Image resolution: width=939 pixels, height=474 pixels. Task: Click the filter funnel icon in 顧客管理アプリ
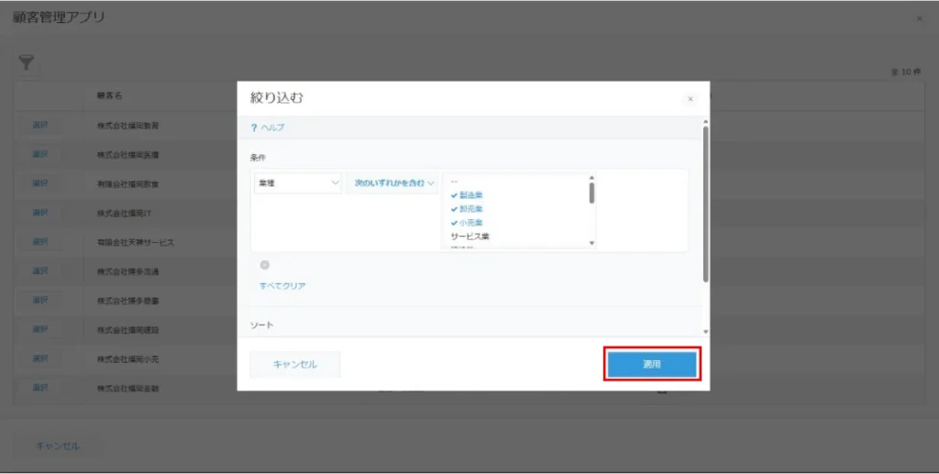[x=26, y=63]
